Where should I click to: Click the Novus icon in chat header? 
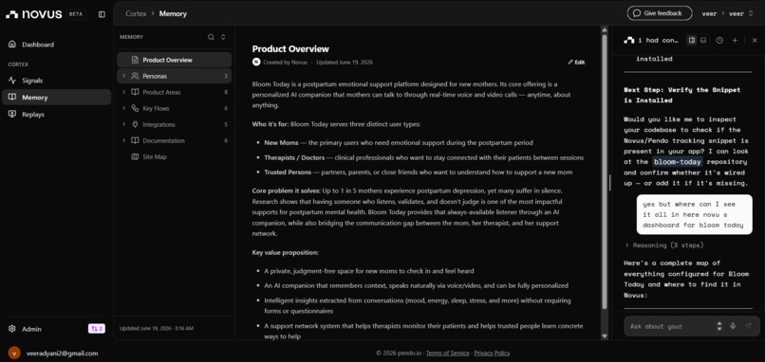(629, 41)
